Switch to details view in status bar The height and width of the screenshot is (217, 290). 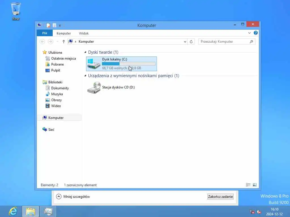(x=248, y=185)
